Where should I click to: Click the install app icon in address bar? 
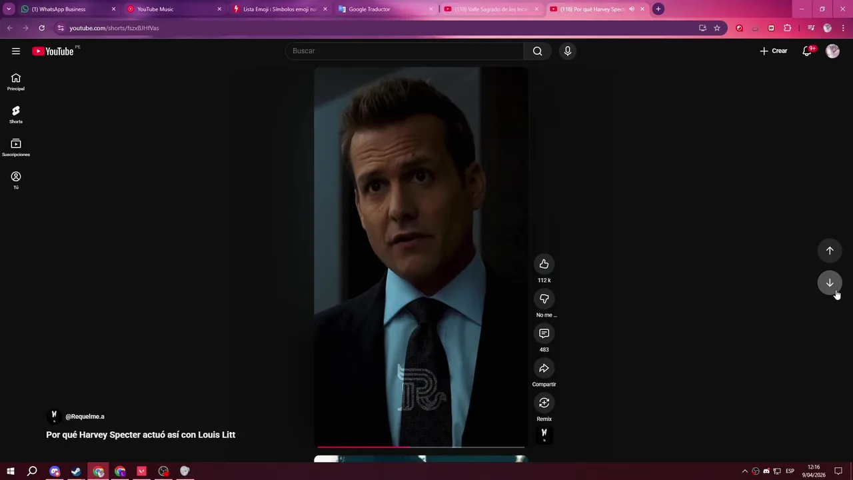pyautogui.click(x=702, y=28)
